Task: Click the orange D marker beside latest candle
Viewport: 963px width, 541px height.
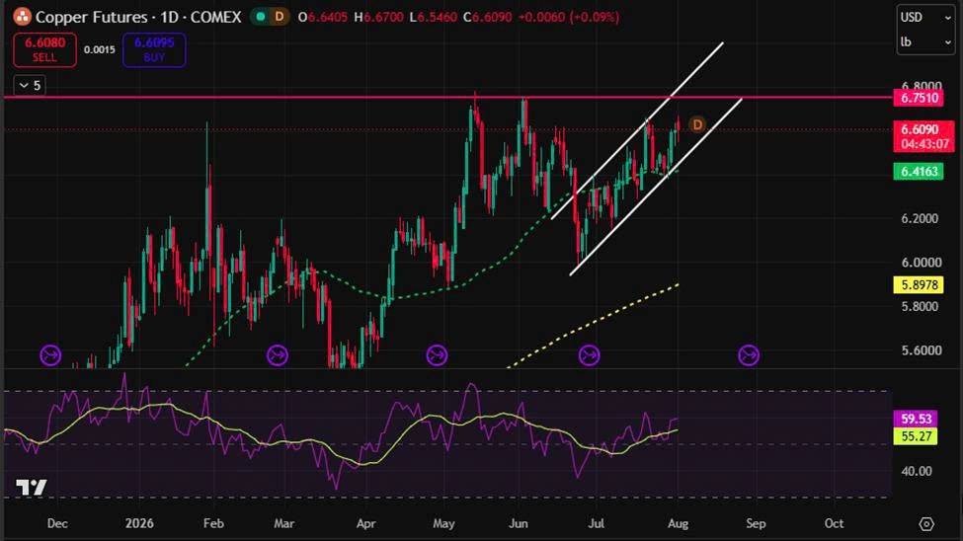Action: coord(697,125)
